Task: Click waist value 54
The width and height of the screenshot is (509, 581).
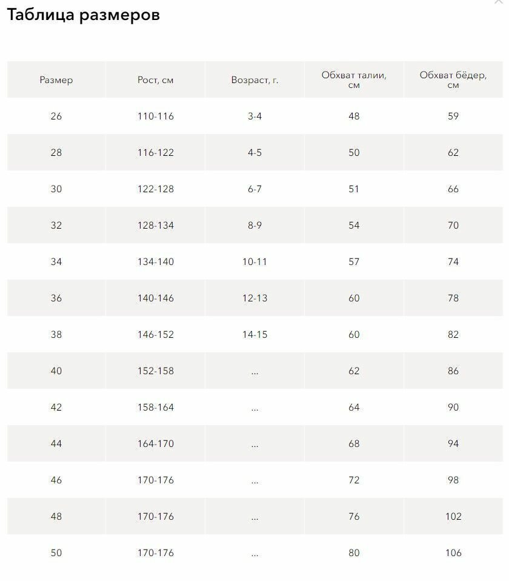Action: 354,225
